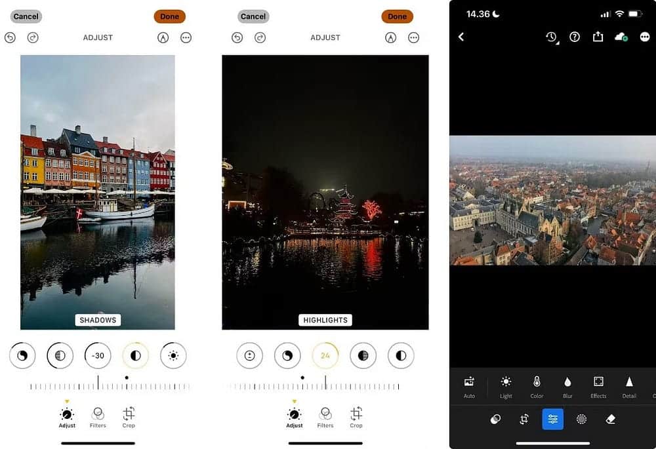
Task: Tap Cancel above the night photo
Action: 253,16
